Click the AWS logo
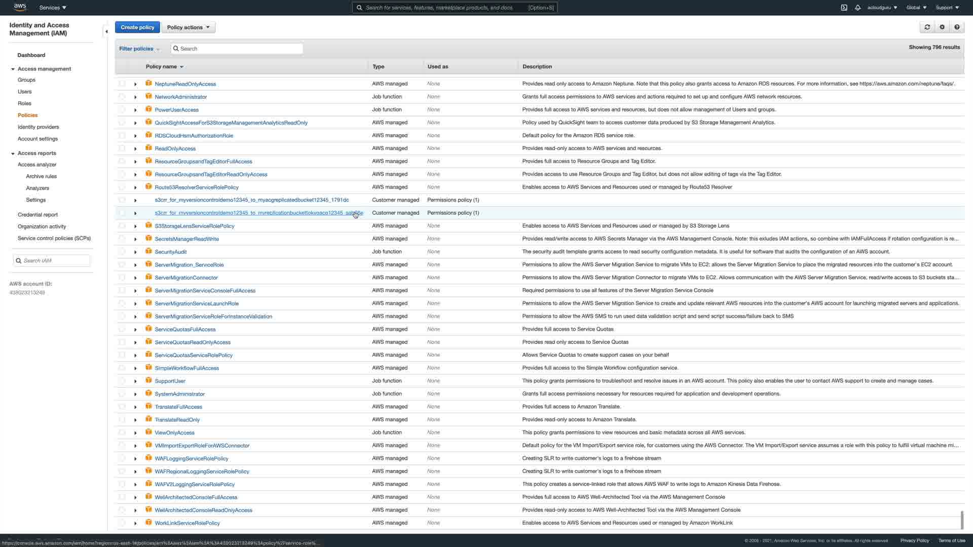Viewport: 973px width, 547px height. pyautogui.click(x=20, y=7)
